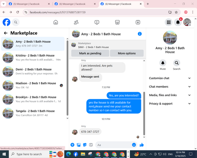Expand Customize chat section
This screenshot has width=197, height=158.
coord(170,78)
